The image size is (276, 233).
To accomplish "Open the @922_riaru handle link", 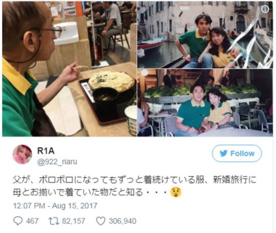I will tap(57, 162).
